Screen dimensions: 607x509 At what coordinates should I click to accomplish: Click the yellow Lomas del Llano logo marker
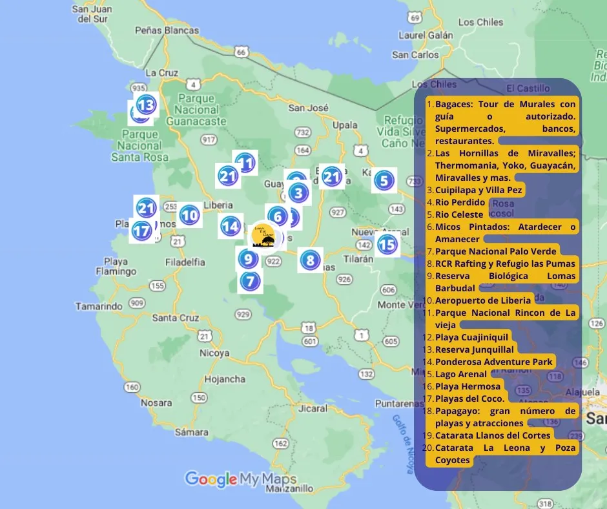[263, 236]
